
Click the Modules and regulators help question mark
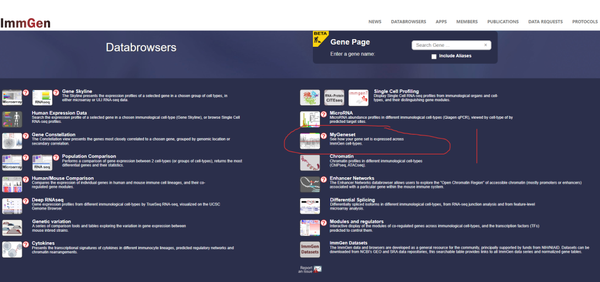pyautogui.click(x=323, y=222)
